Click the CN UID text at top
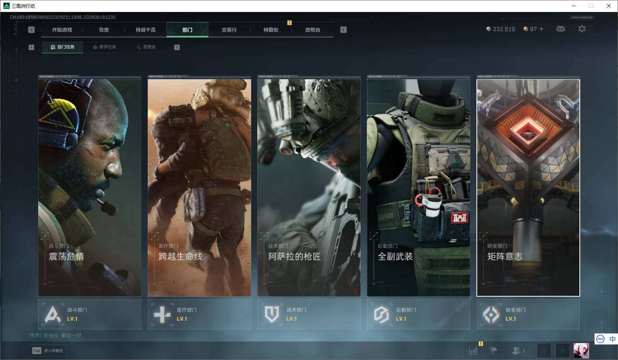Screen dimensions: 618x360 point(63,17)
